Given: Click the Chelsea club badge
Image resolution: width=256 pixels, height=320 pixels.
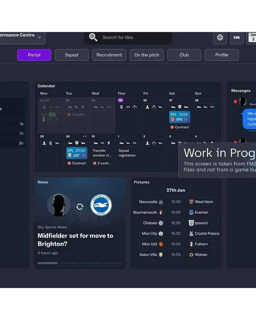Looking at the screenshot, I should [161, 223].
